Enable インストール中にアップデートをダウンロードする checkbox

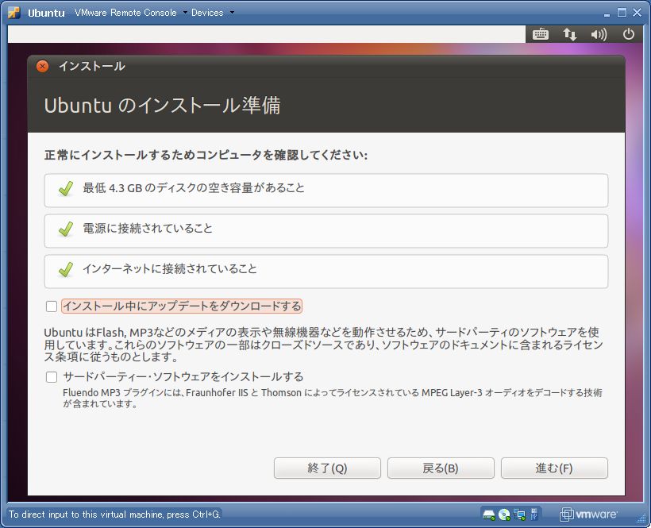pyautogui.click(x=52, y=306)
